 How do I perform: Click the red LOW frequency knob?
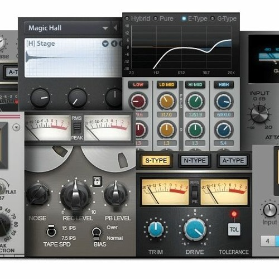(x=138, y=102)
